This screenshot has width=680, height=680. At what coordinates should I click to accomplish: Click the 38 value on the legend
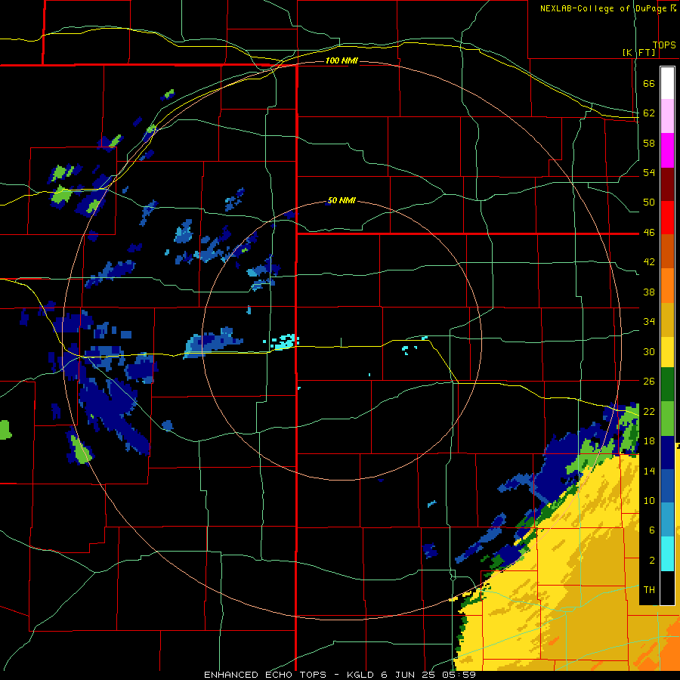coord(649,292)
